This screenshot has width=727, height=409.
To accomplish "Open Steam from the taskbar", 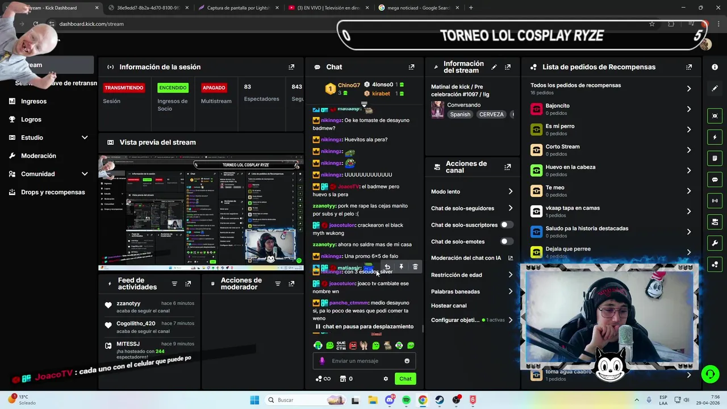I will (440, 400).
